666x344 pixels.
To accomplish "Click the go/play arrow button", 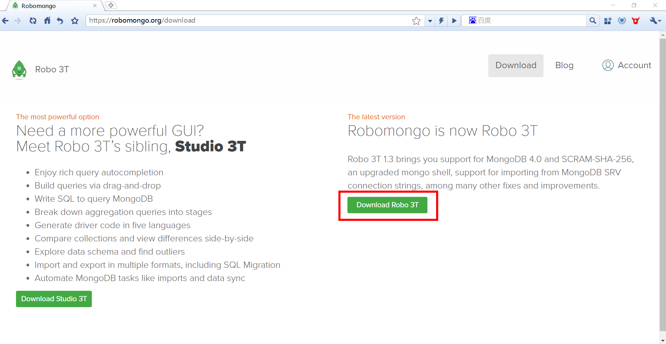I will click(454, 21).
